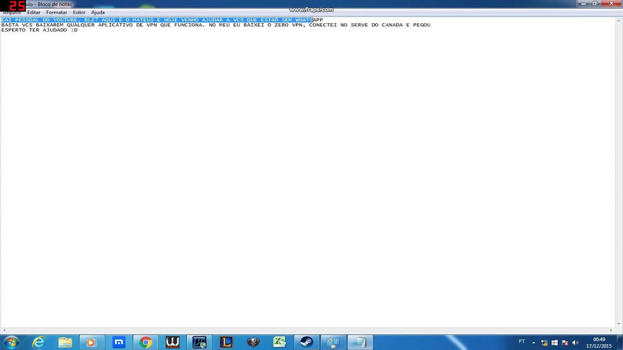The height and width of the screenshot is (350, 623).
Task: Open the Editar menu
Action: (x=34, y=12)
